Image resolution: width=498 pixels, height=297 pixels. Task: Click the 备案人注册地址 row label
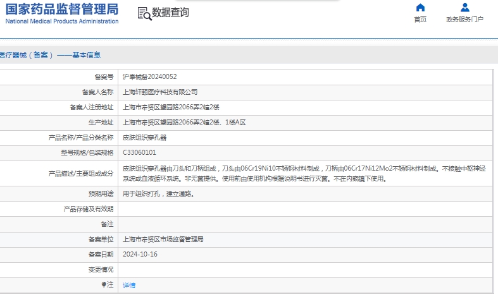[x=92, y=107]
